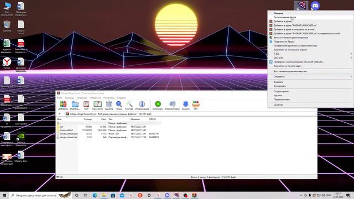Click the Удалить (Delete) trash icon in WinRAR
The image size is (354, 199).
109,106
